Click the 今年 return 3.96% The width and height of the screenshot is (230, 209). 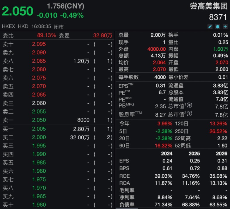[165, 124]
